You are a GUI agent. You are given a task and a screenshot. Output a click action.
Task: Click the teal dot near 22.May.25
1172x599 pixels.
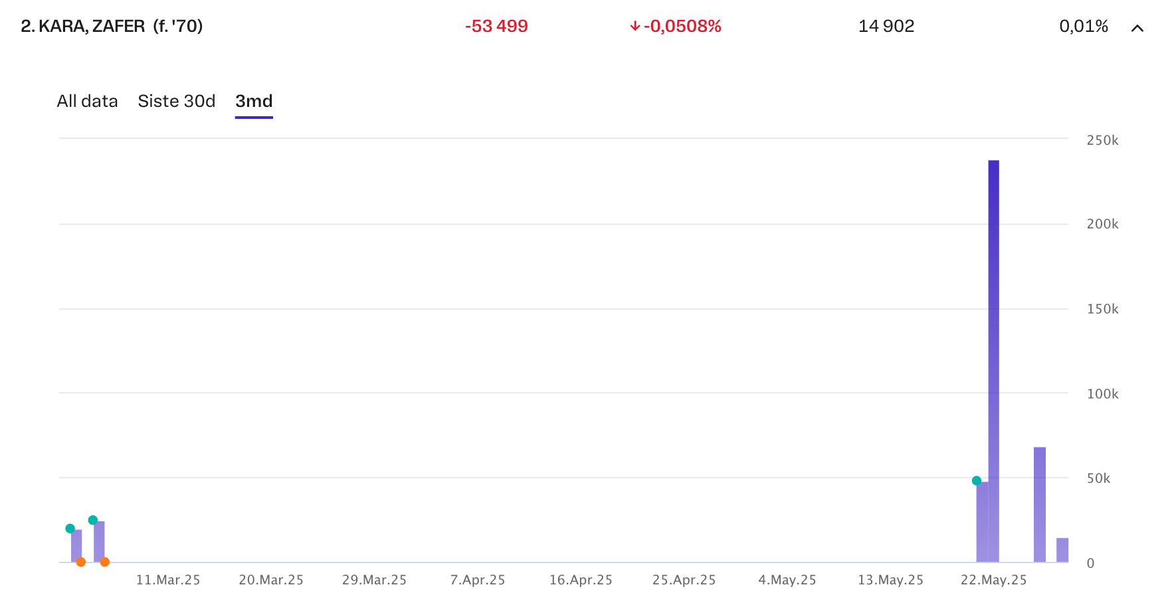click(x=977, y=481)
